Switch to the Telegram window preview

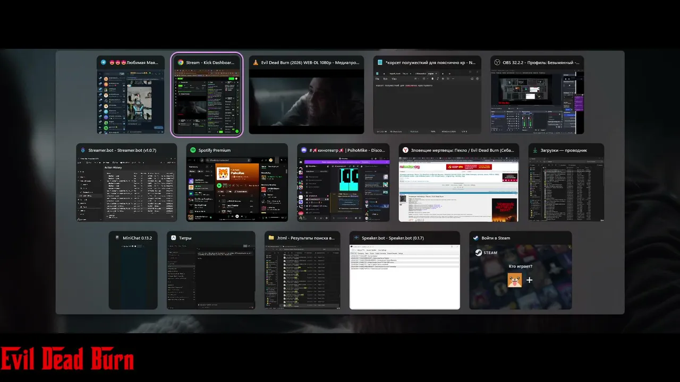(131, 102)
